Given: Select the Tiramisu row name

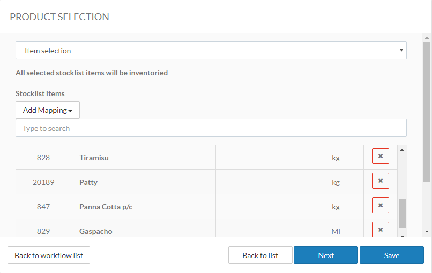Looking at the screenshot, I should click(94, 158).
